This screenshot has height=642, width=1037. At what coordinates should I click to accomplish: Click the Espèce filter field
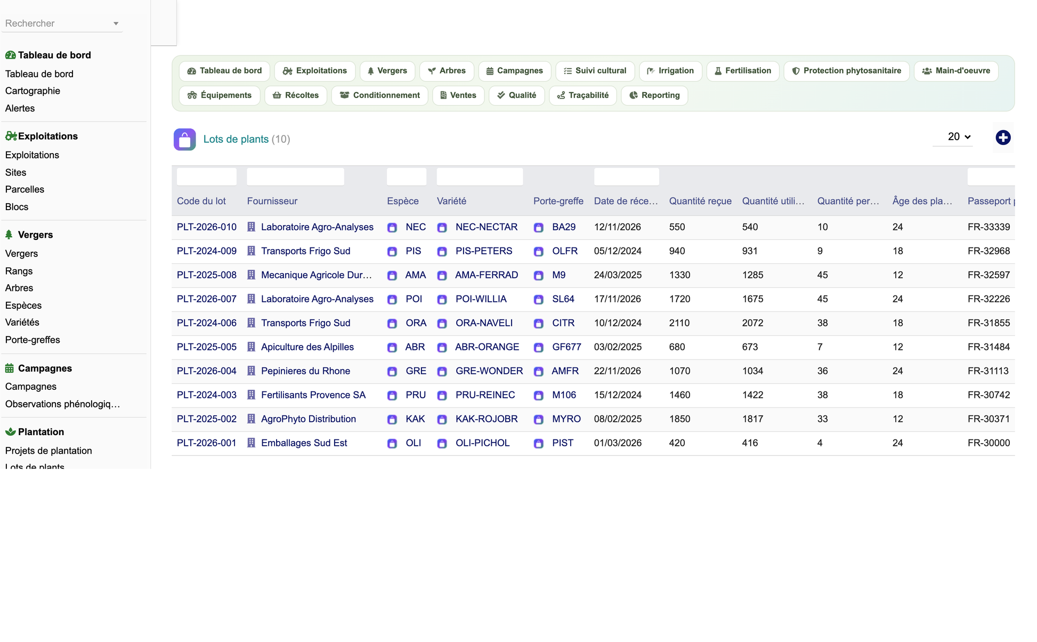point(407,176)
